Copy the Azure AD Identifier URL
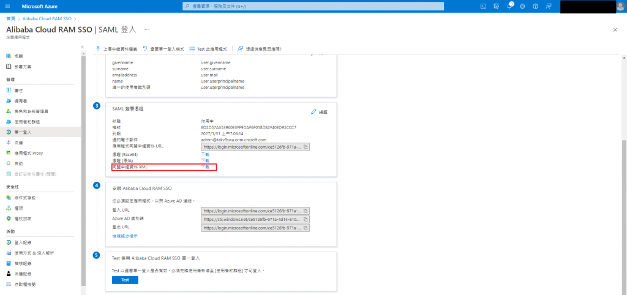 [305, 220]
